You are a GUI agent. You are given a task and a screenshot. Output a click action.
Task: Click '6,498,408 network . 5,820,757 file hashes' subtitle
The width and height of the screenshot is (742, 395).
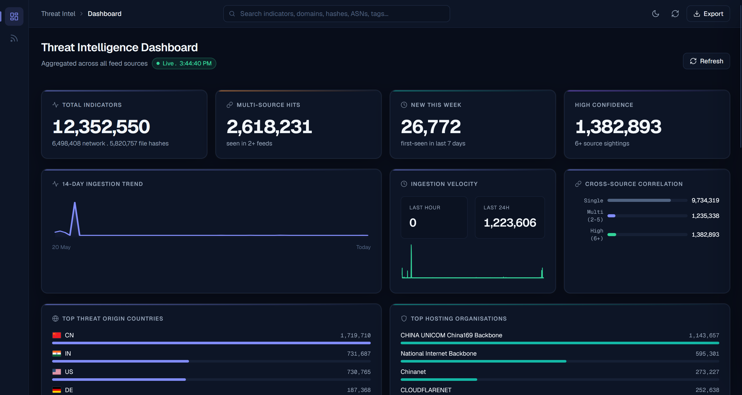click(x=110, y=143)
